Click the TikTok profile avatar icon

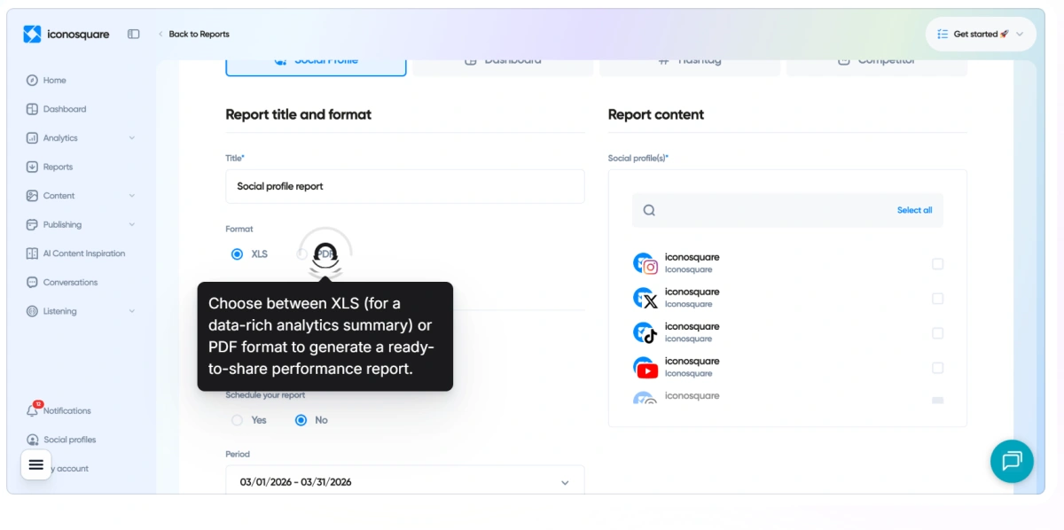click(645, 332)
